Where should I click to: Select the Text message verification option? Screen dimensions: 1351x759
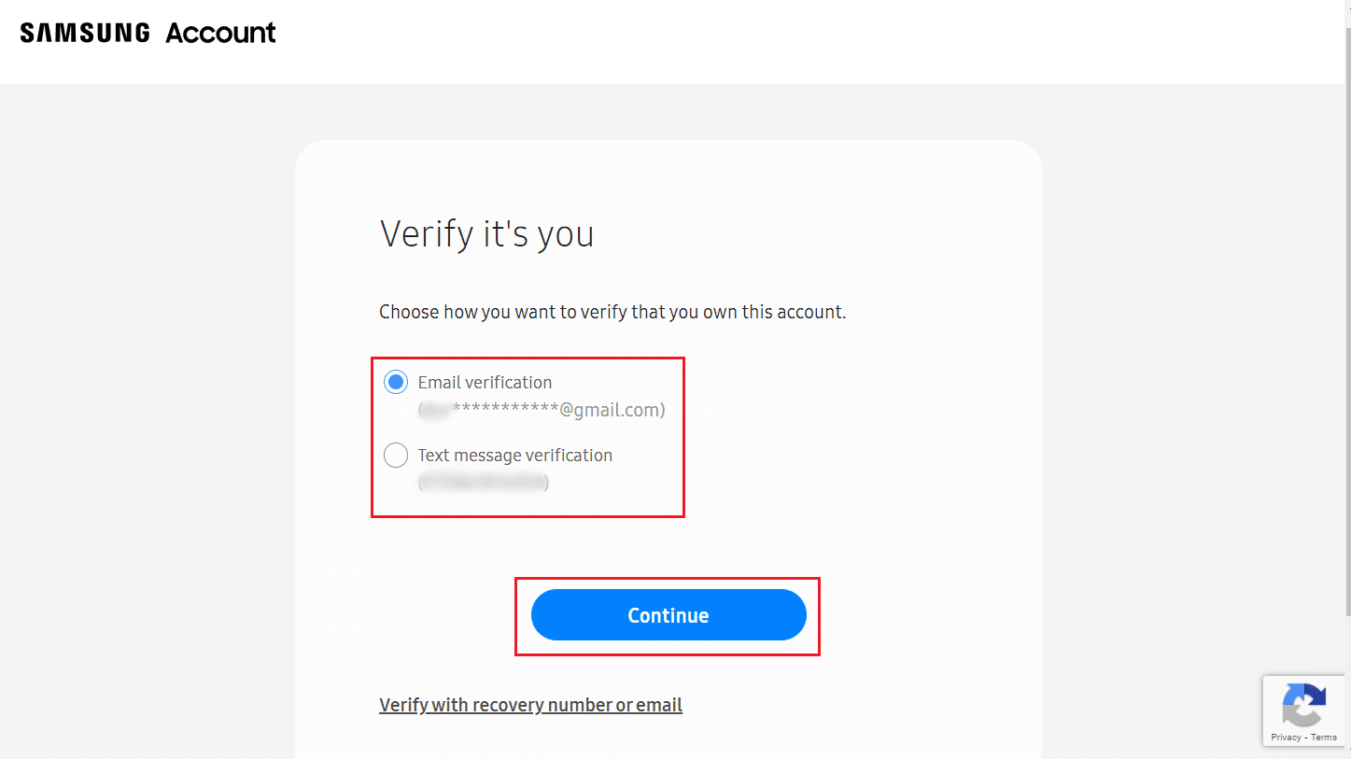514,455
